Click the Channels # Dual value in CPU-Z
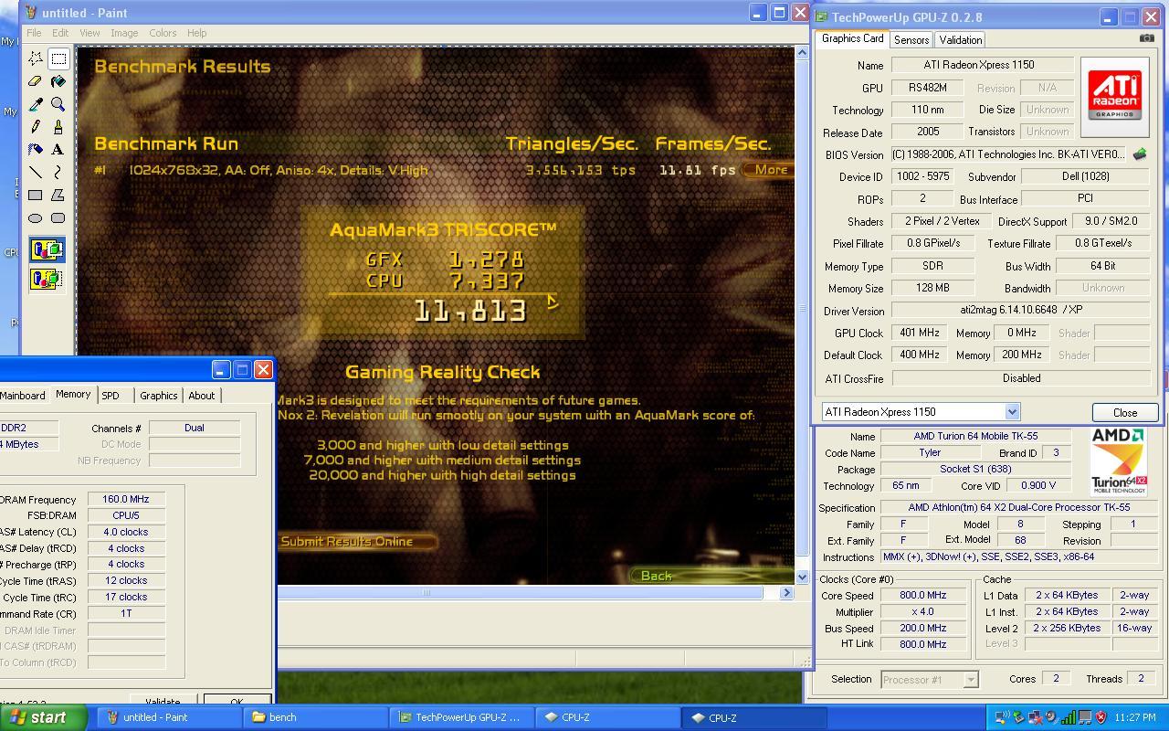1169x731 pixels. click(x=195, y=428)
